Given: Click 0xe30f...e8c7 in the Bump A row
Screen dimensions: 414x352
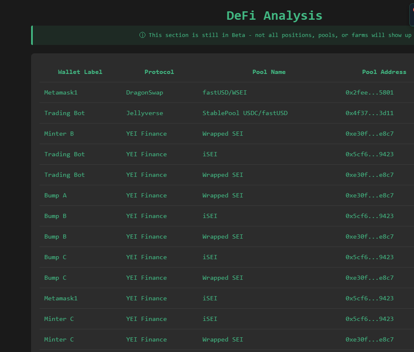Looking at the screenshot, I should [x=369, y=195].
